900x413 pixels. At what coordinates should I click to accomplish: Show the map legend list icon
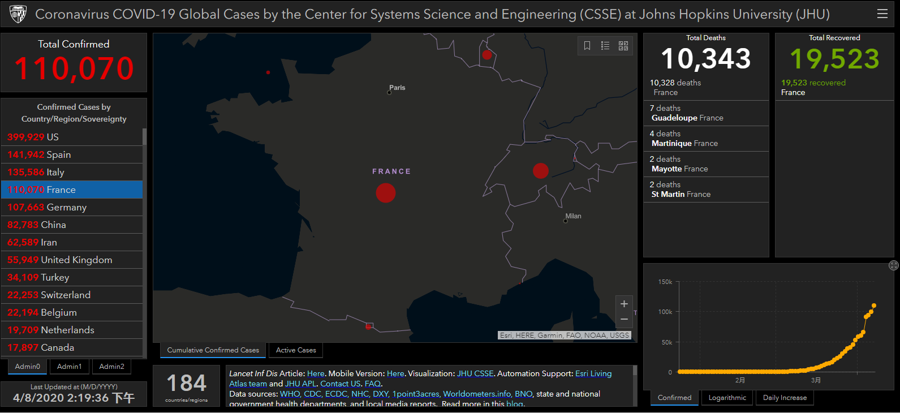605,46
